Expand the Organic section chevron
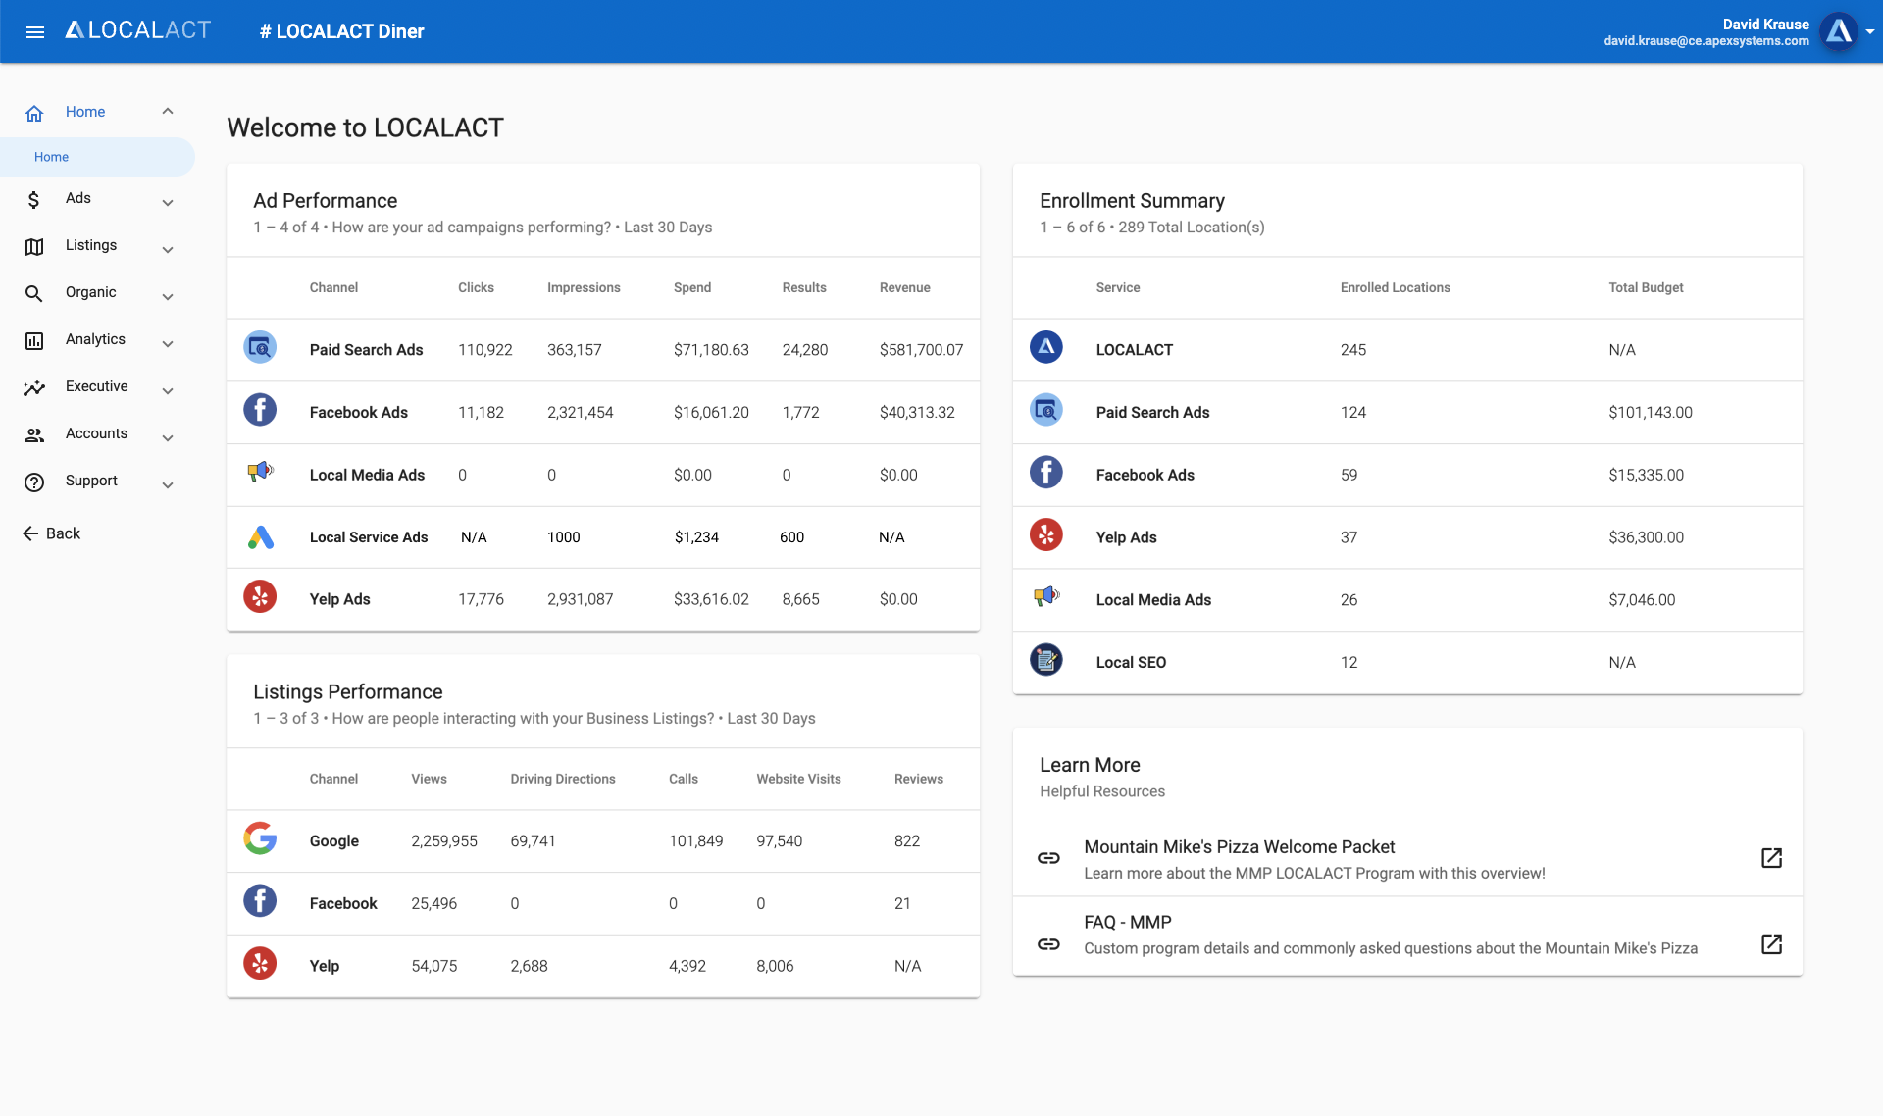Image resolution: width=1883 pixels, height=1116 pixels. point(168,297)
